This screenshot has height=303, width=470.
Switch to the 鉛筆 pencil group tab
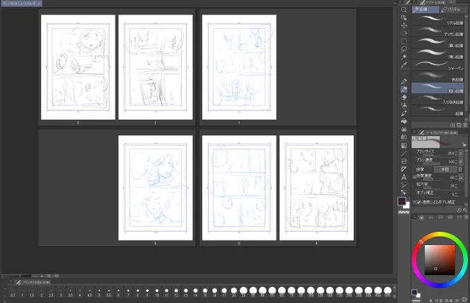(x=425, y=10)
